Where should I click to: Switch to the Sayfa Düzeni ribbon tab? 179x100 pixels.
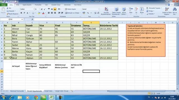pos(27,5)
